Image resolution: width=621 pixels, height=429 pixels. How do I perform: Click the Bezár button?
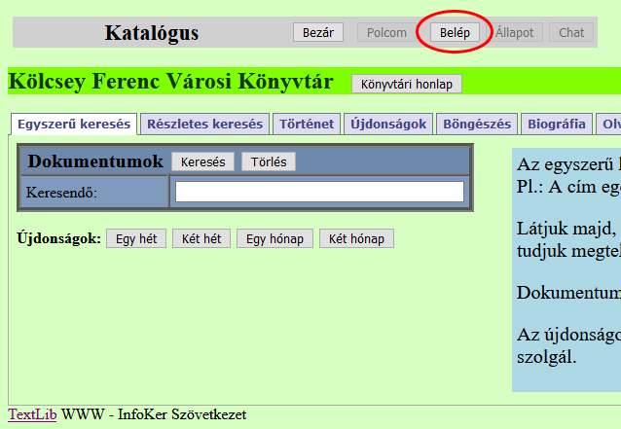click(317, 32)
